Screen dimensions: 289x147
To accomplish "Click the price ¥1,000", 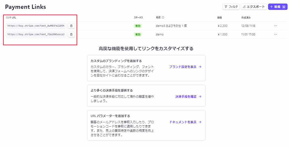I will (x=222, y=34).
